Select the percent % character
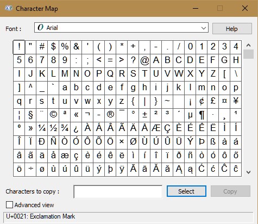The width and height of the screenshot is (258, 224). tap(65, 47)
